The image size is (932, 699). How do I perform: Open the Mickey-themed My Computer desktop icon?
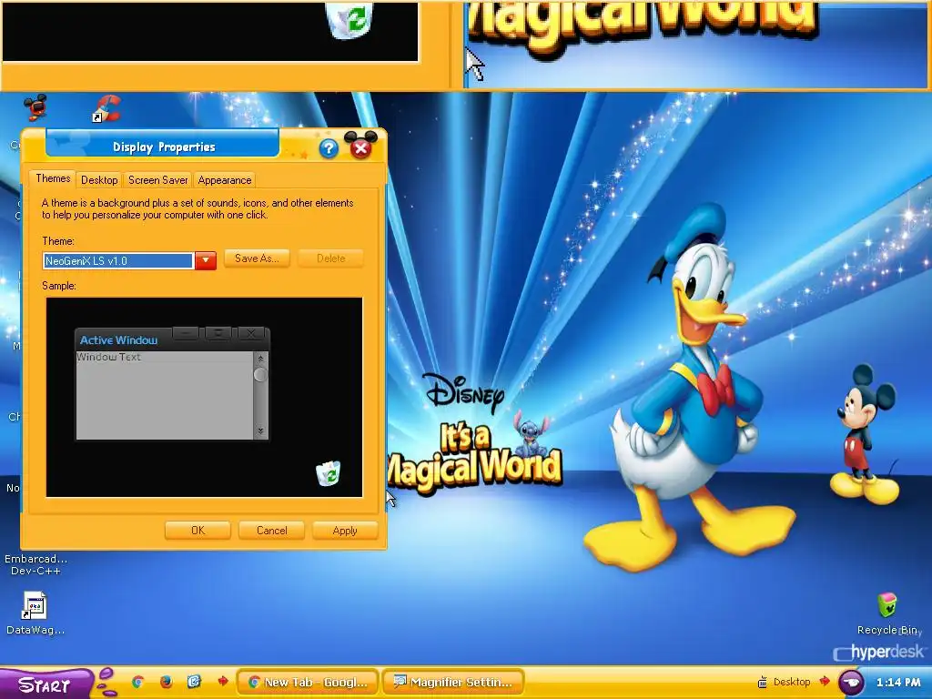click(35, 107)
